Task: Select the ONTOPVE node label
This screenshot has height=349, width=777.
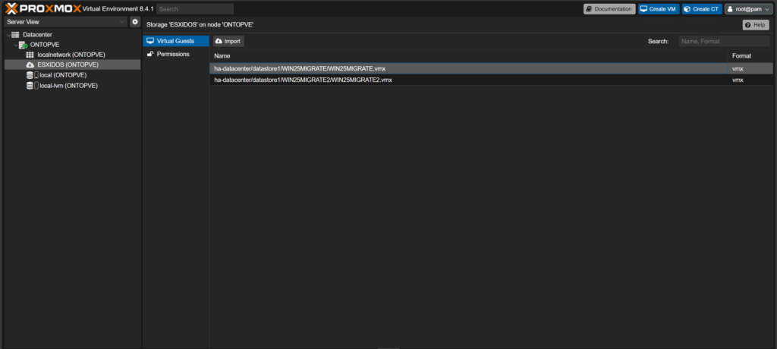Action: pos(45,45)
